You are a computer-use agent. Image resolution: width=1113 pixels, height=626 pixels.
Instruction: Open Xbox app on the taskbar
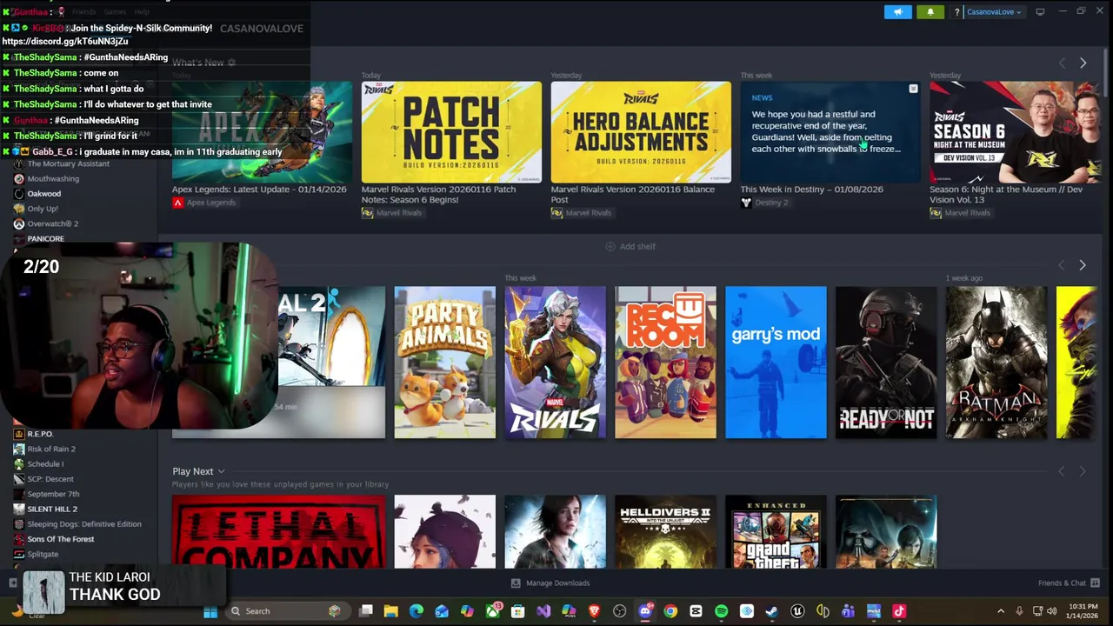point(493,611)
